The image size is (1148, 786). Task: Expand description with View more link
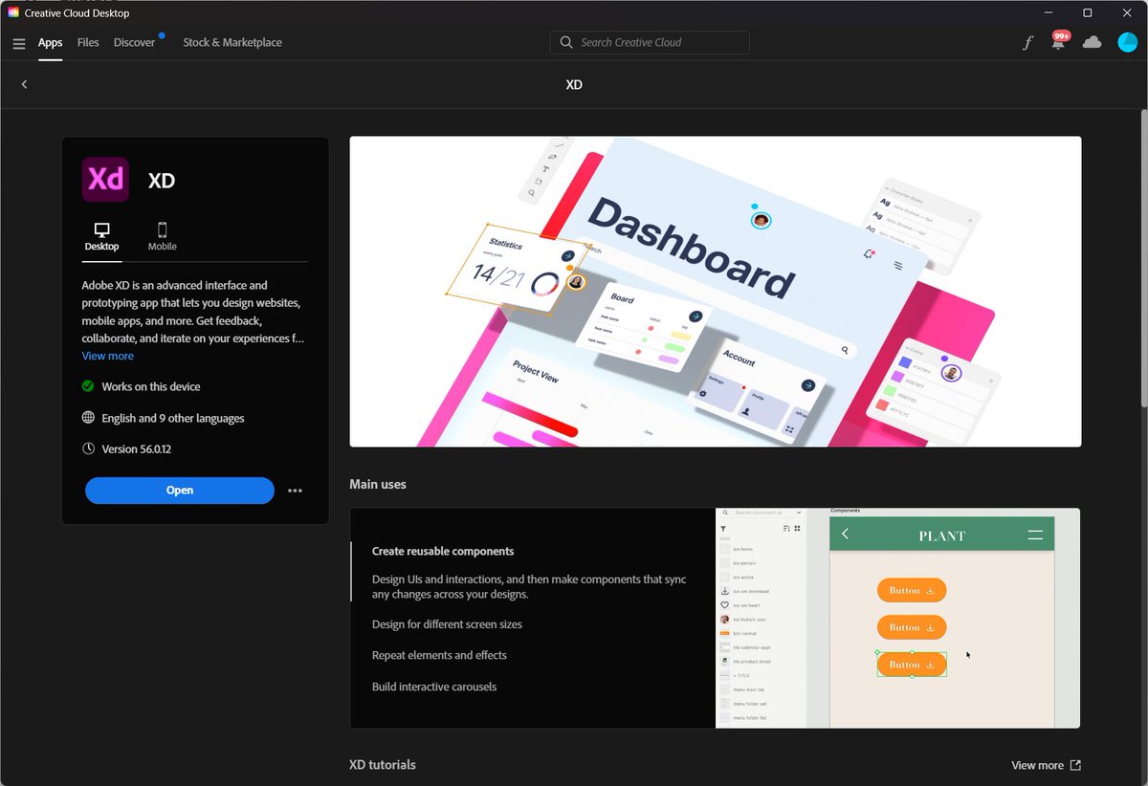coord(107,356)
